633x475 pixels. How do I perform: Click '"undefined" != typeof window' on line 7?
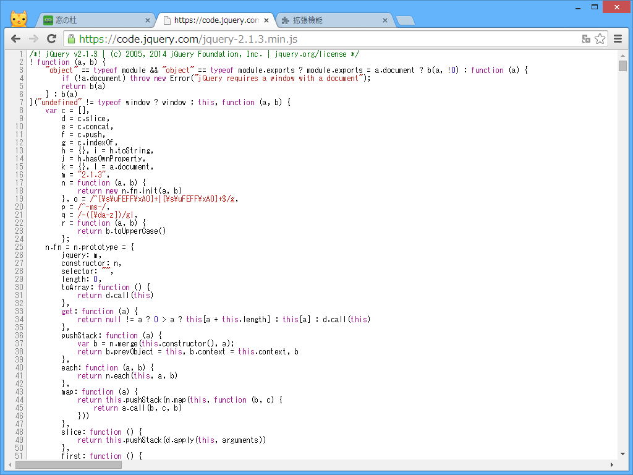coord(93,103)
